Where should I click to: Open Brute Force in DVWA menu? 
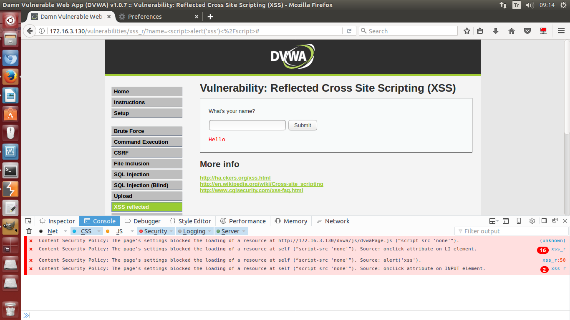147,131
